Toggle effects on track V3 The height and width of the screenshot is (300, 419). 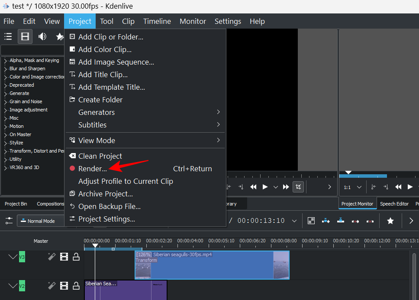point(52,257)
